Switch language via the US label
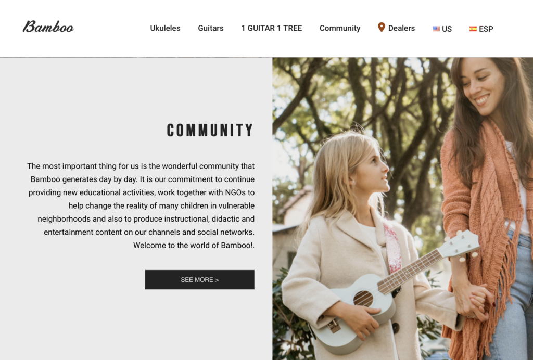 [x=447, y=29]
